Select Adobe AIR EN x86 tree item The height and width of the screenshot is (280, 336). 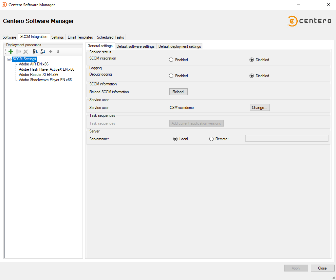[x=34, y=64]
